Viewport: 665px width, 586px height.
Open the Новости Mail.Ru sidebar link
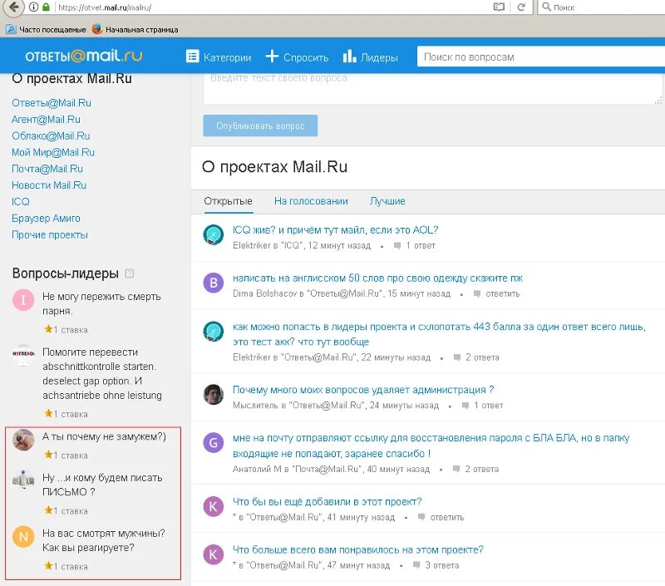pos(49,185)
